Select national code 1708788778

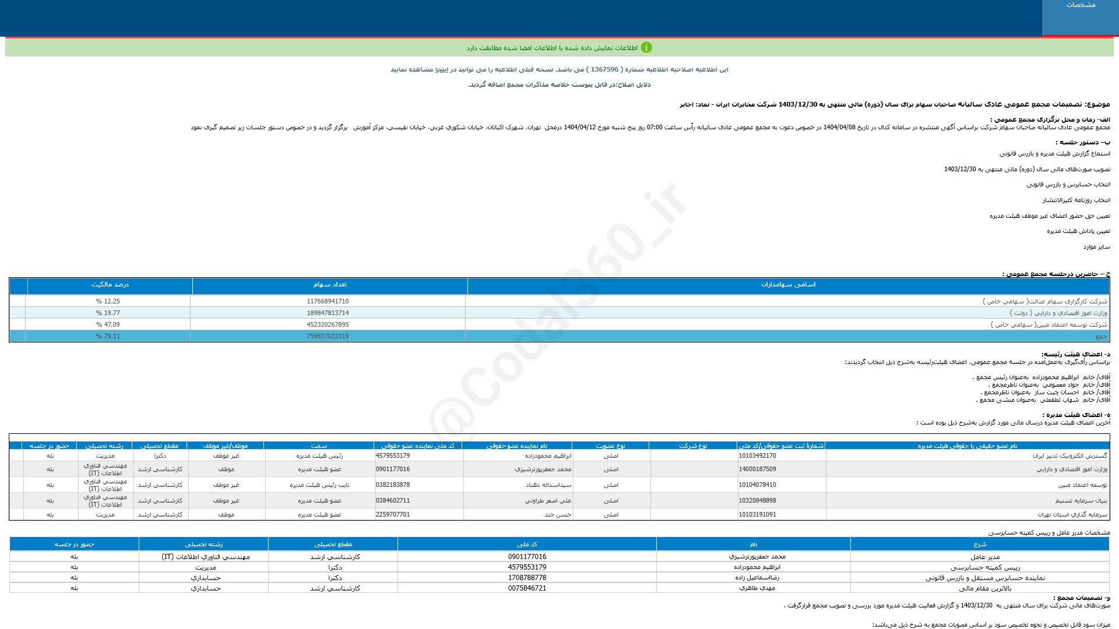coord(527,578)
